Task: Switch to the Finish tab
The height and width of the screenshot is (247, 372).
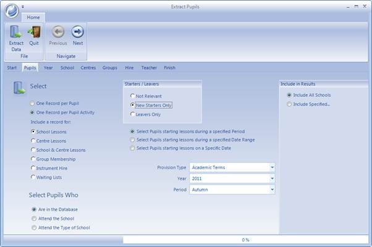Action: [170, 68]
